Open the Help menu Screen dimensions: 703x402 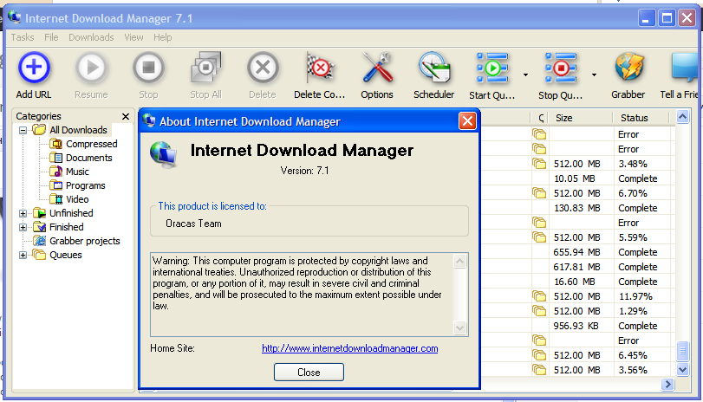coord(162,37)
